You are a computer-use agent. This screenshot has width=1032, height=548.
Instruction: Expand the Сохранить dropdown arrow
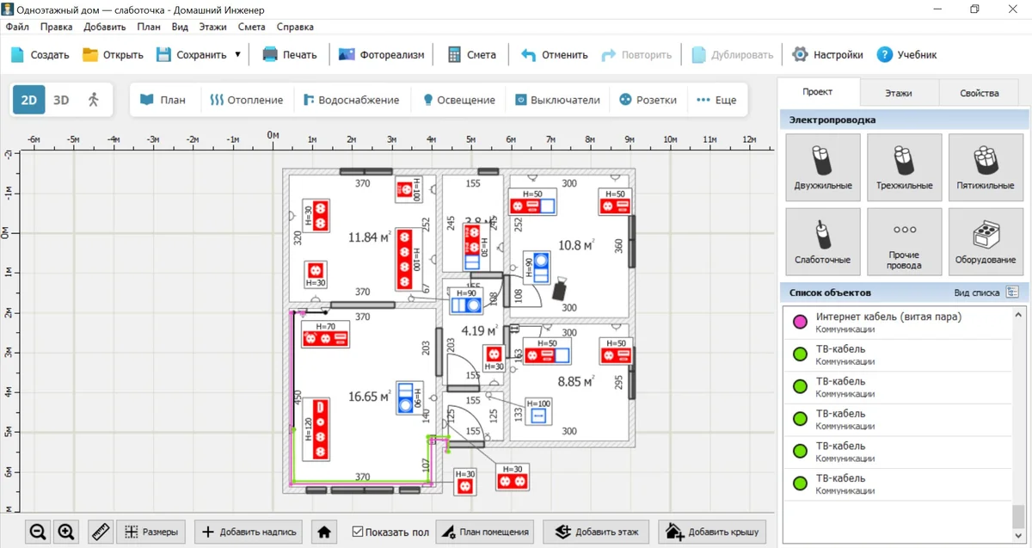coord(237,54)
